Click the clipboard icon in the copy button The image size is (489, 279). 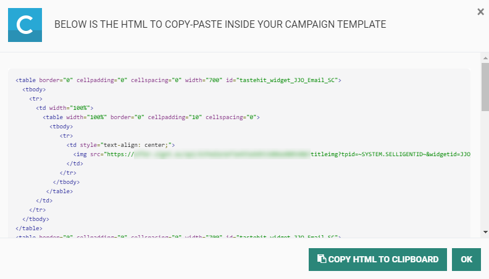coord(321,259)
